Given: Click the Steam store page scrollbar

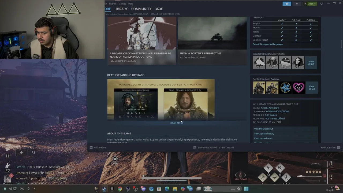Looking at the screenshot, I should (341, 44).
